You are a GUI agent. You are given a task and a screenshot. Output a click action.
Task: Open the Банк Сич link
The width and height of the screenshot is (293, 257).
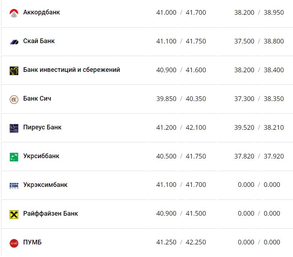(37, 98)
